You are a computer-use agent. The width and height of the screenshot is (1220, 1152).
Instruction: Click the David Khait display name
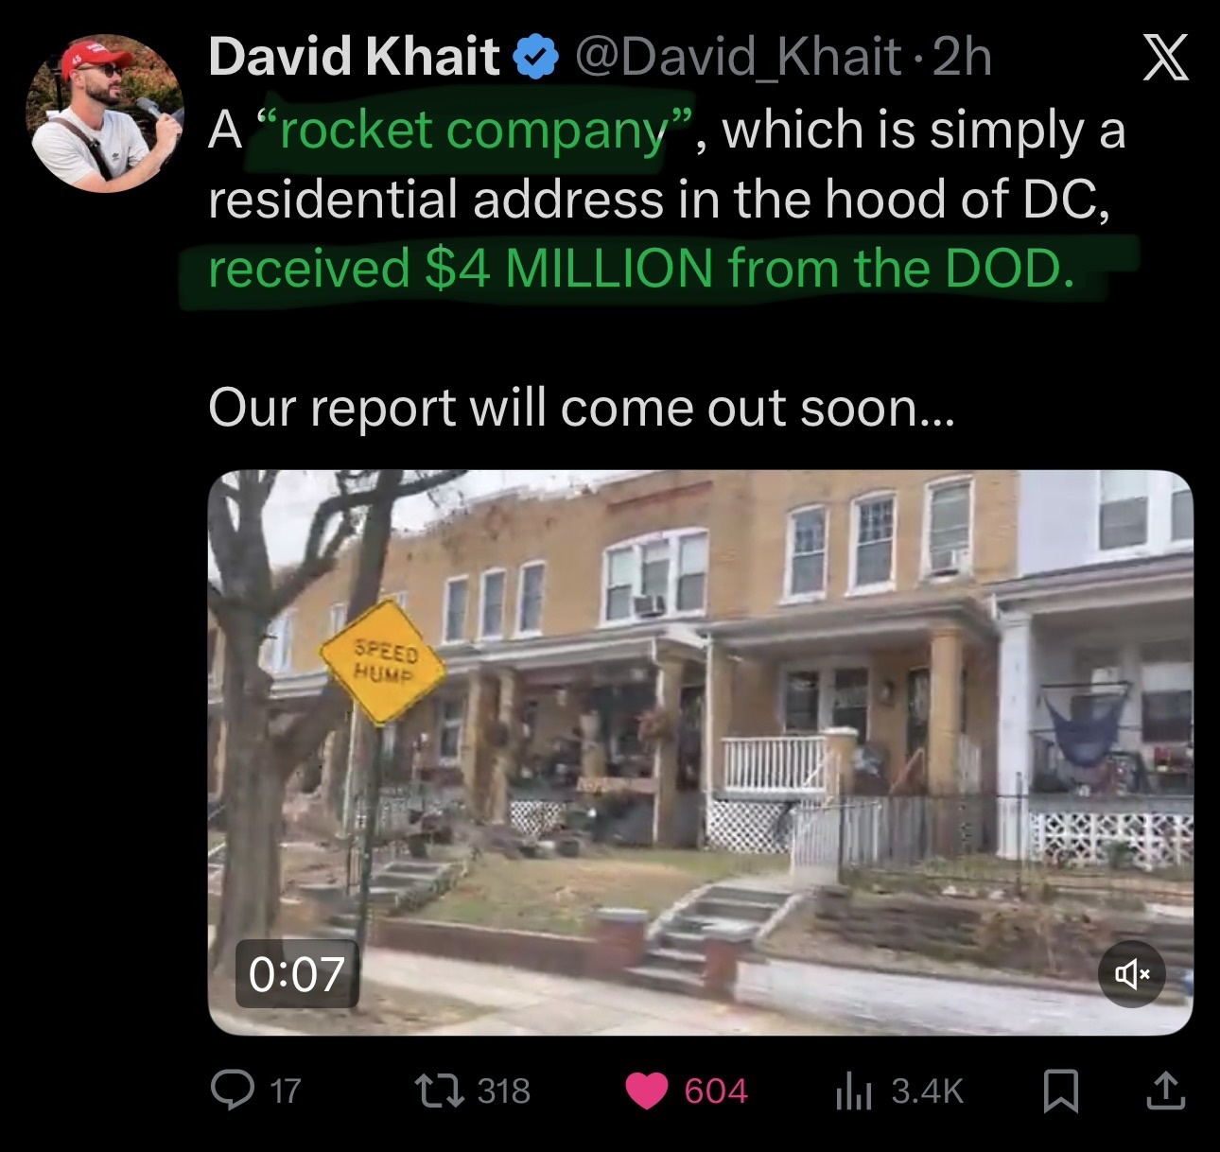(353, 57)
